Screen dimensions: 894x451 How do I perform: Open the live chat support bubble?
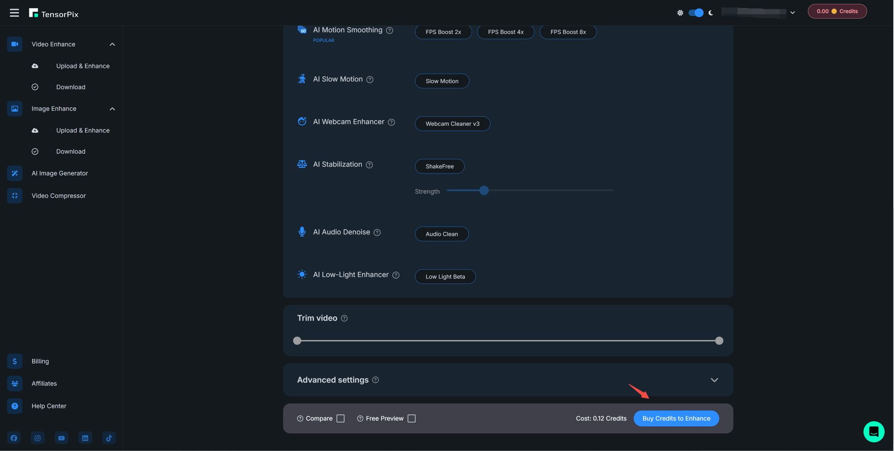click(874, 431)
